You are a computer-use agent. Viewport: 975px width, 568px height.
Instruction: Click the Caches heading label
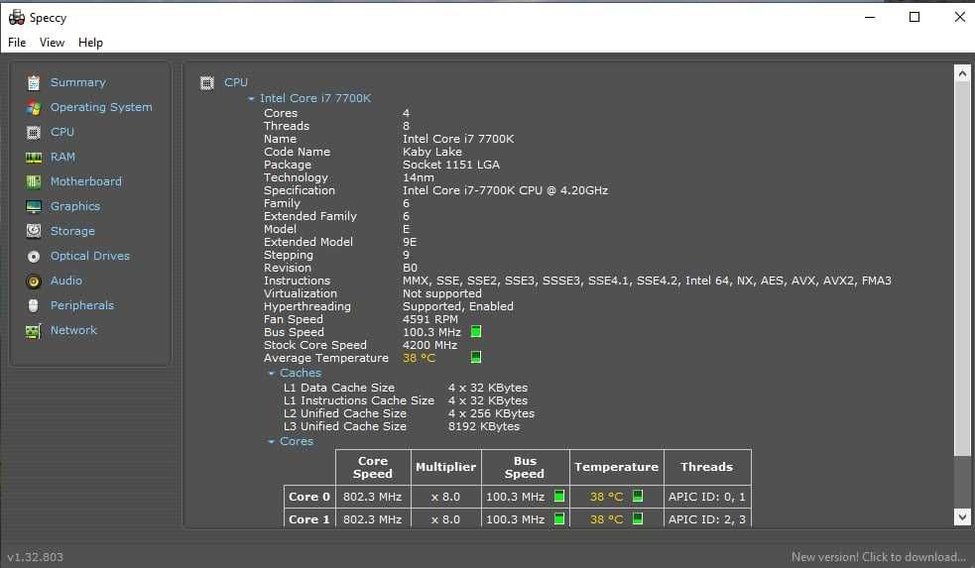click(x=301, y=373)
